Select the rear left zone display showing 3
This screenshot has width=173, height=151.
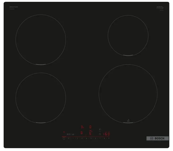click(x=82, y=127)
